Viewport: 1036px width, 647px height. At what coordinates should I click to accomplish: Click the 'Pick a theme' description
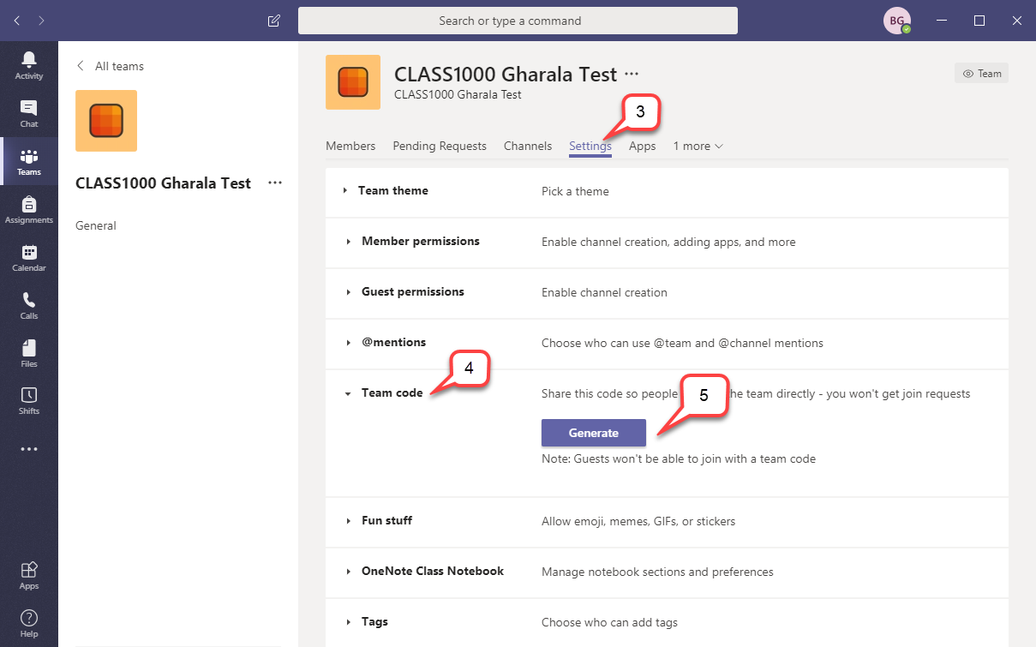tap(575, 191)
